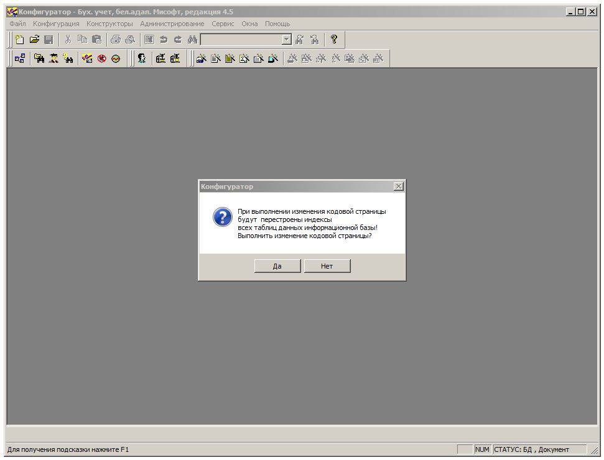Image resolution: width=604 pixels, height=460 pixels.
Task: Click the Redo arrow icon
Action: 177,40
